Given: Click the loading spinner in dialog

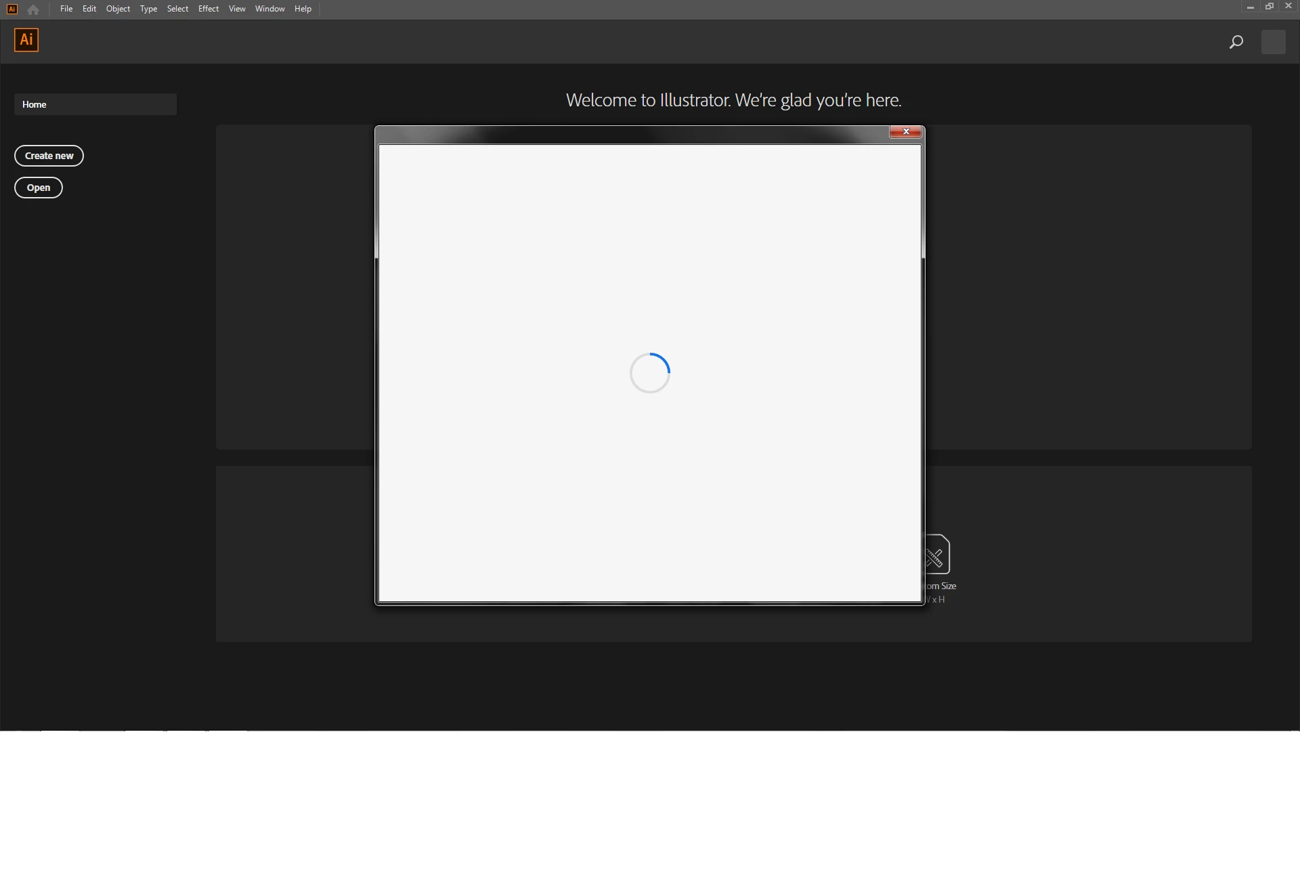Looking at the screenshot, I should tap(649, 372).
